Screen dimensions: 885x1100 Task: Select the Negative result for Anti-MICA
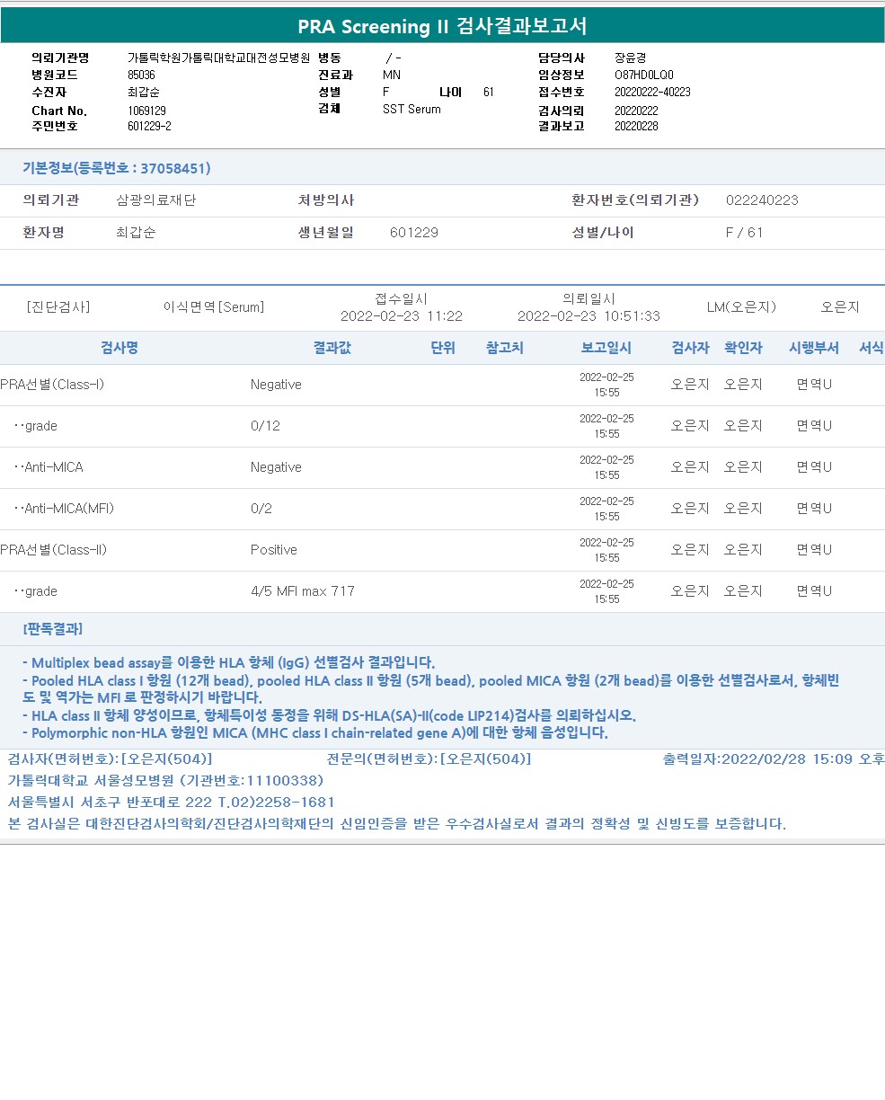tap(276, 467)
